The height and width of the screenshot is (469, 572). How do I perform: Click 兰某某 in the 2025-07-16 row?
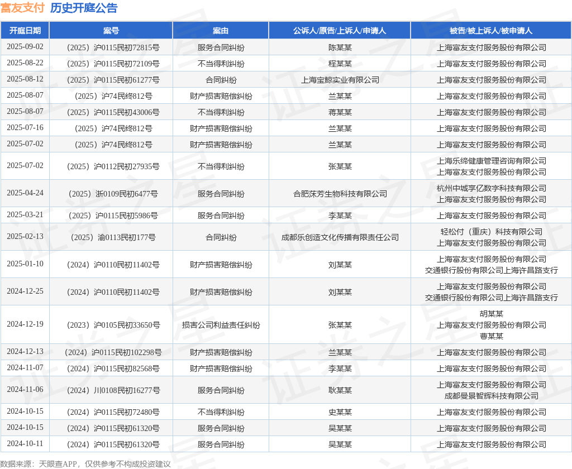(x=340, y=128)
